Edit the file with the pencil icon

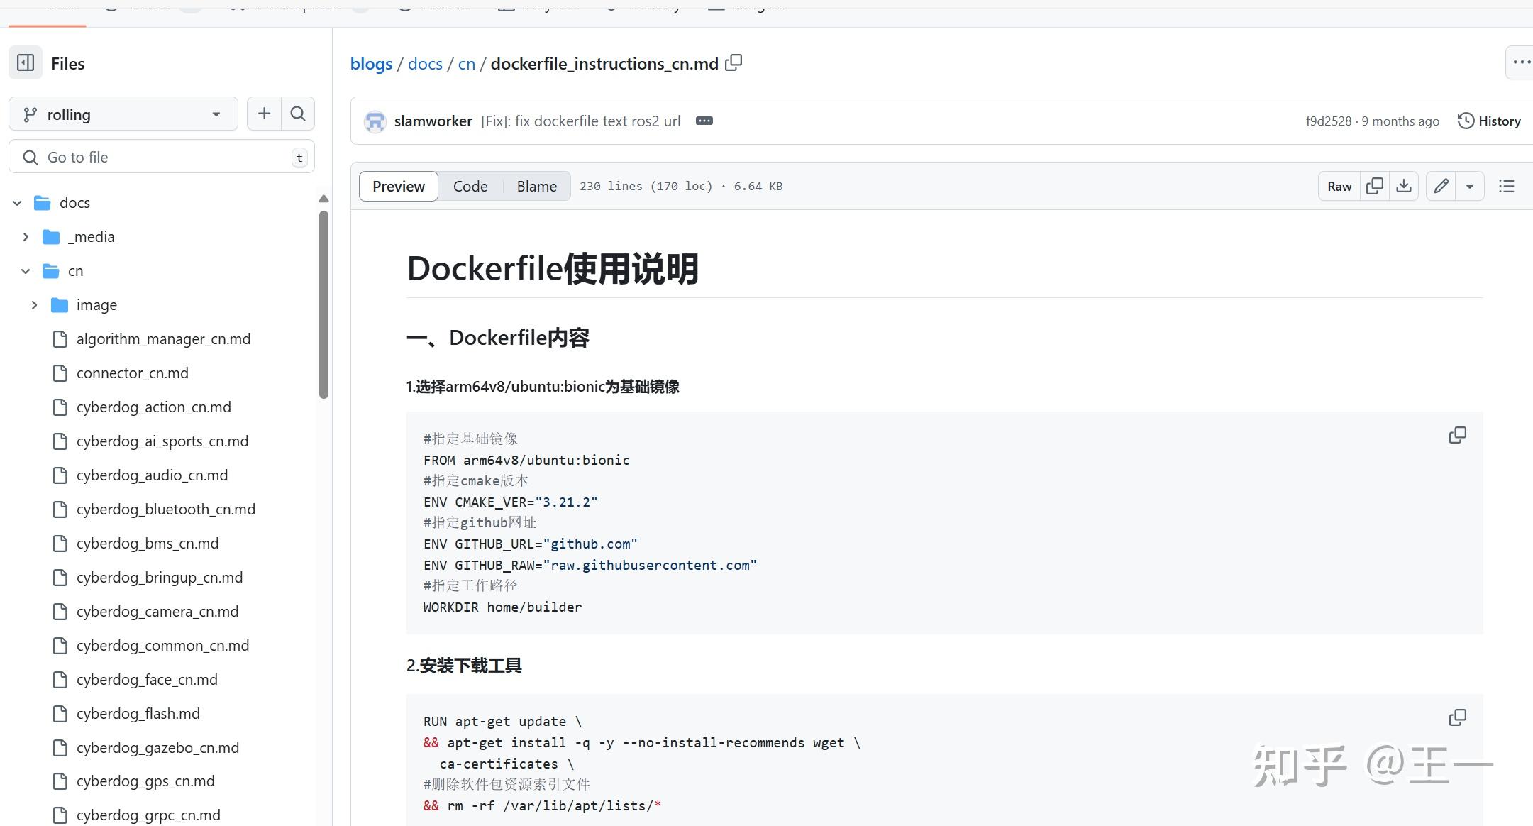tap(1440, 185)
